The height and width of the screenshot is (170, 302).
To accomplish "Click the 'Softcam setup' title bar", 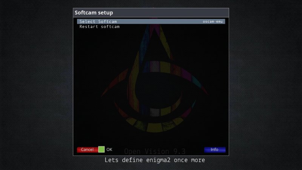I will pos(94,13).
